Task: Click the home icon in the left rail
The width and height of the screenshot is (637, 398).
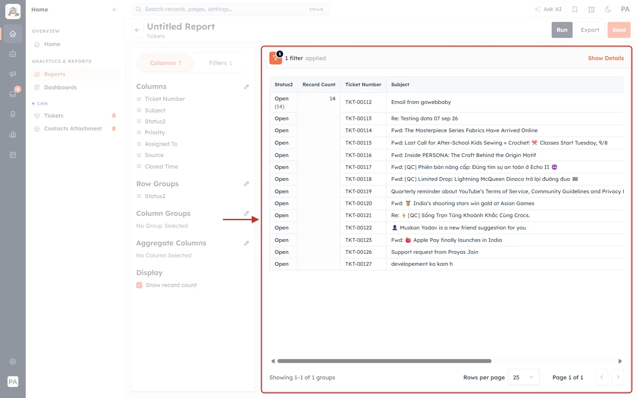Action: click(x=13, y=34)
